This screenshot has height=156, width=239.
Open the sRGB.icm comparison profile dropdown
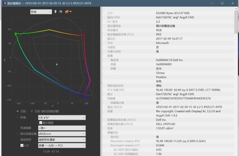(x=62, y=134)
